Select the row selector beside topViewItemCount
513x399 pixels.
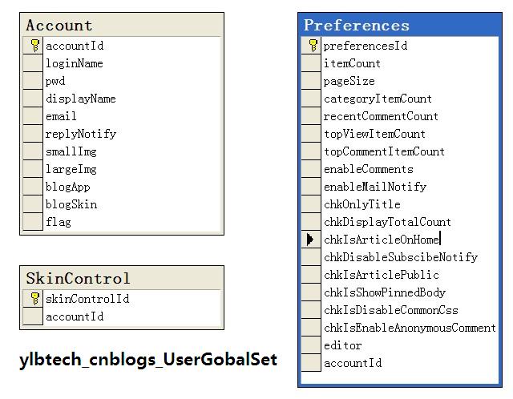[311, 134]
